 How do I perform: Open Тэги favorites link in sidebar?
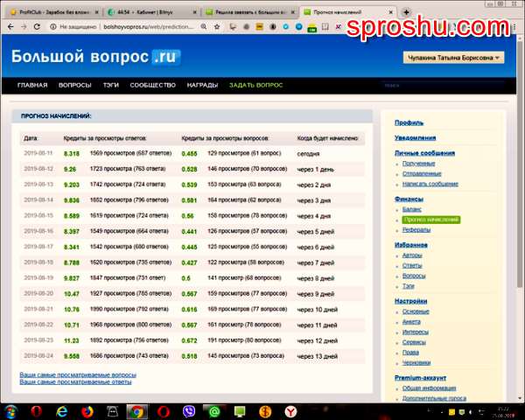[x=409, y=286]
